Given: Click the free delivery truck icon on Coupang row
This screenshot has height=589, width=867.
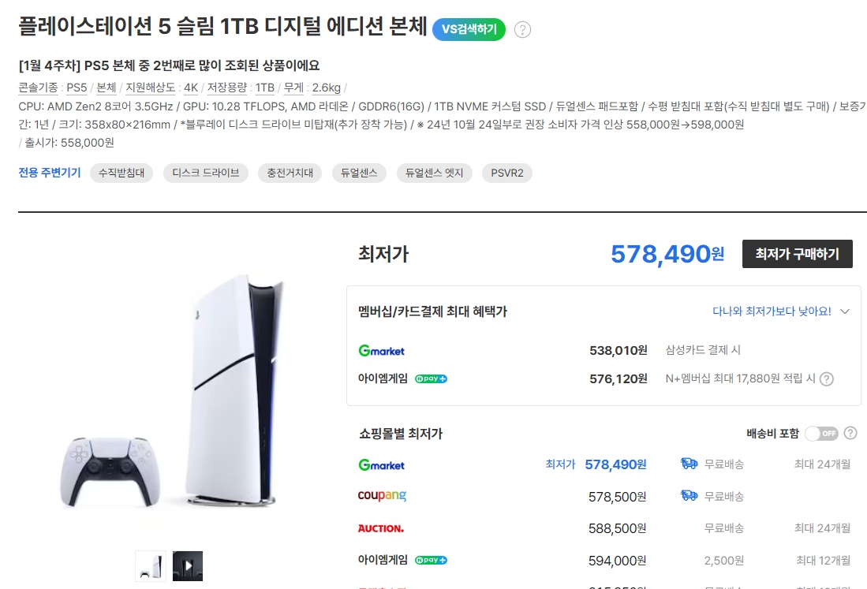Looking at the screenshot, I should click(689, 496).
